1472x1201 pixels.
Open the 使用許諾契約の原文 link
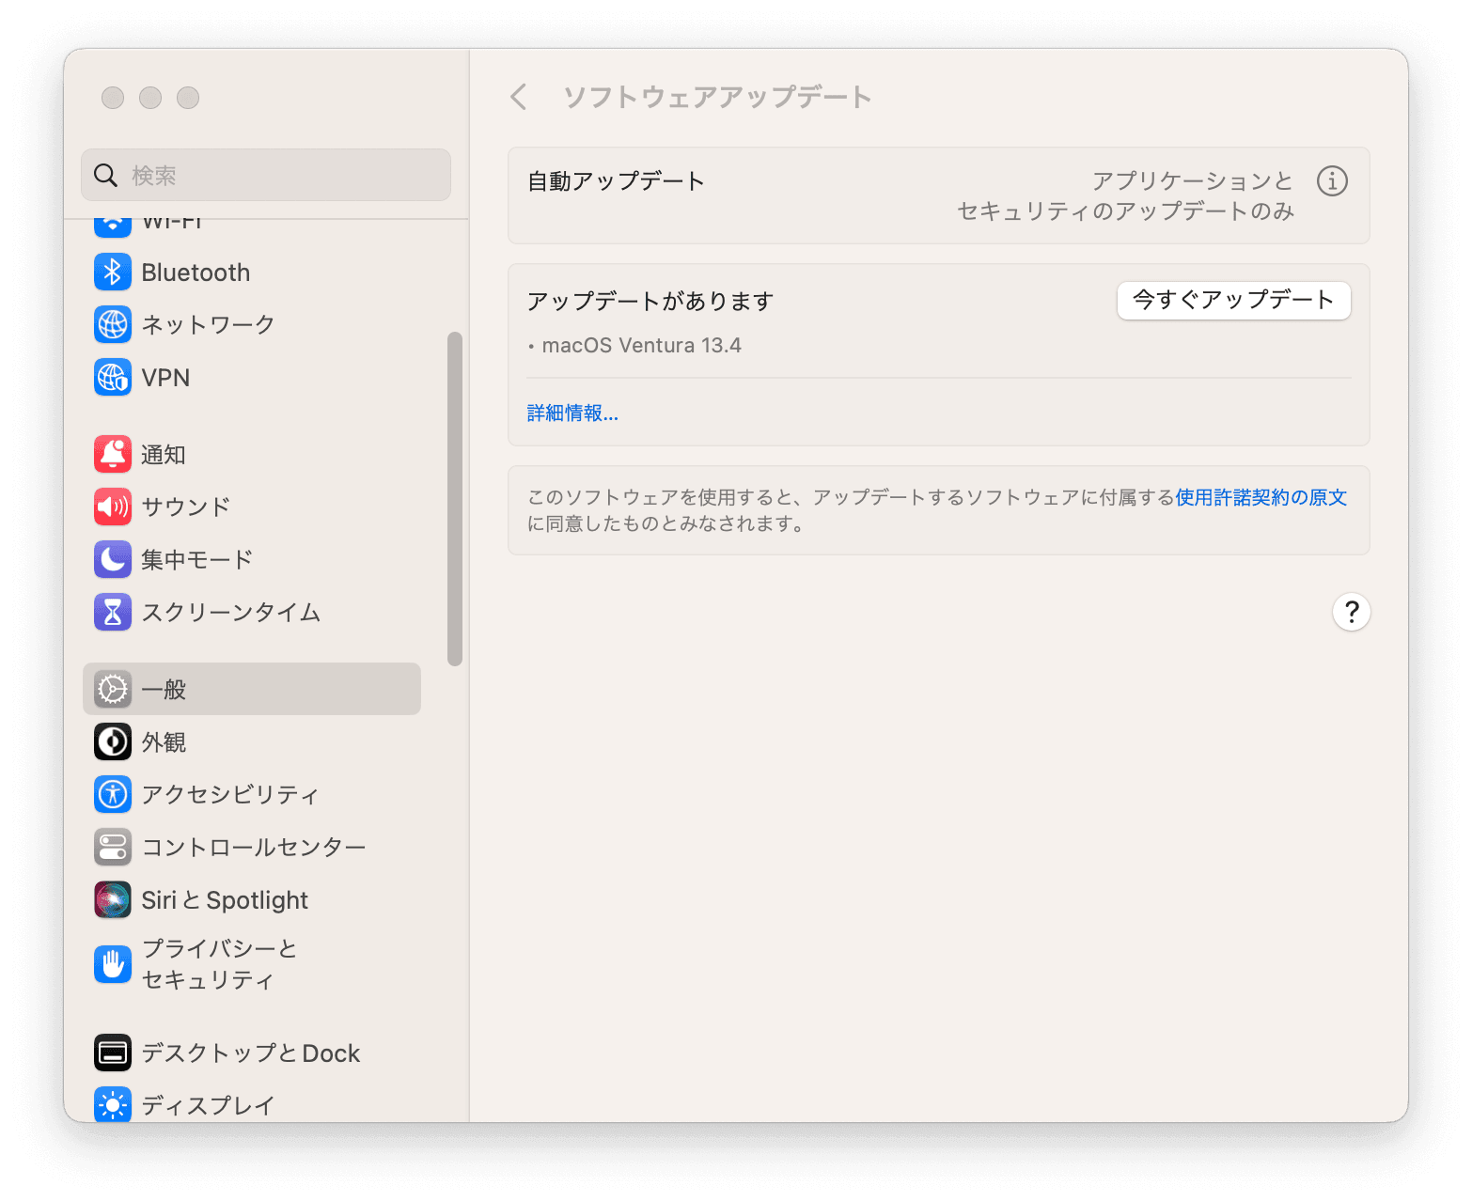[x=1260, y=498]
